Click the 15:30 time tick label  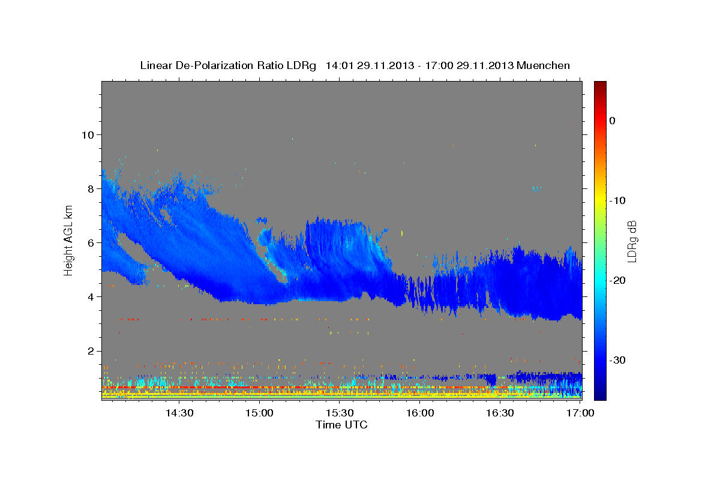(340, 413)
